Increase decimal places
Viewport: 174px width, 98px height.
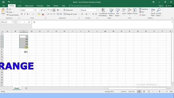click(x=93, y=14)
